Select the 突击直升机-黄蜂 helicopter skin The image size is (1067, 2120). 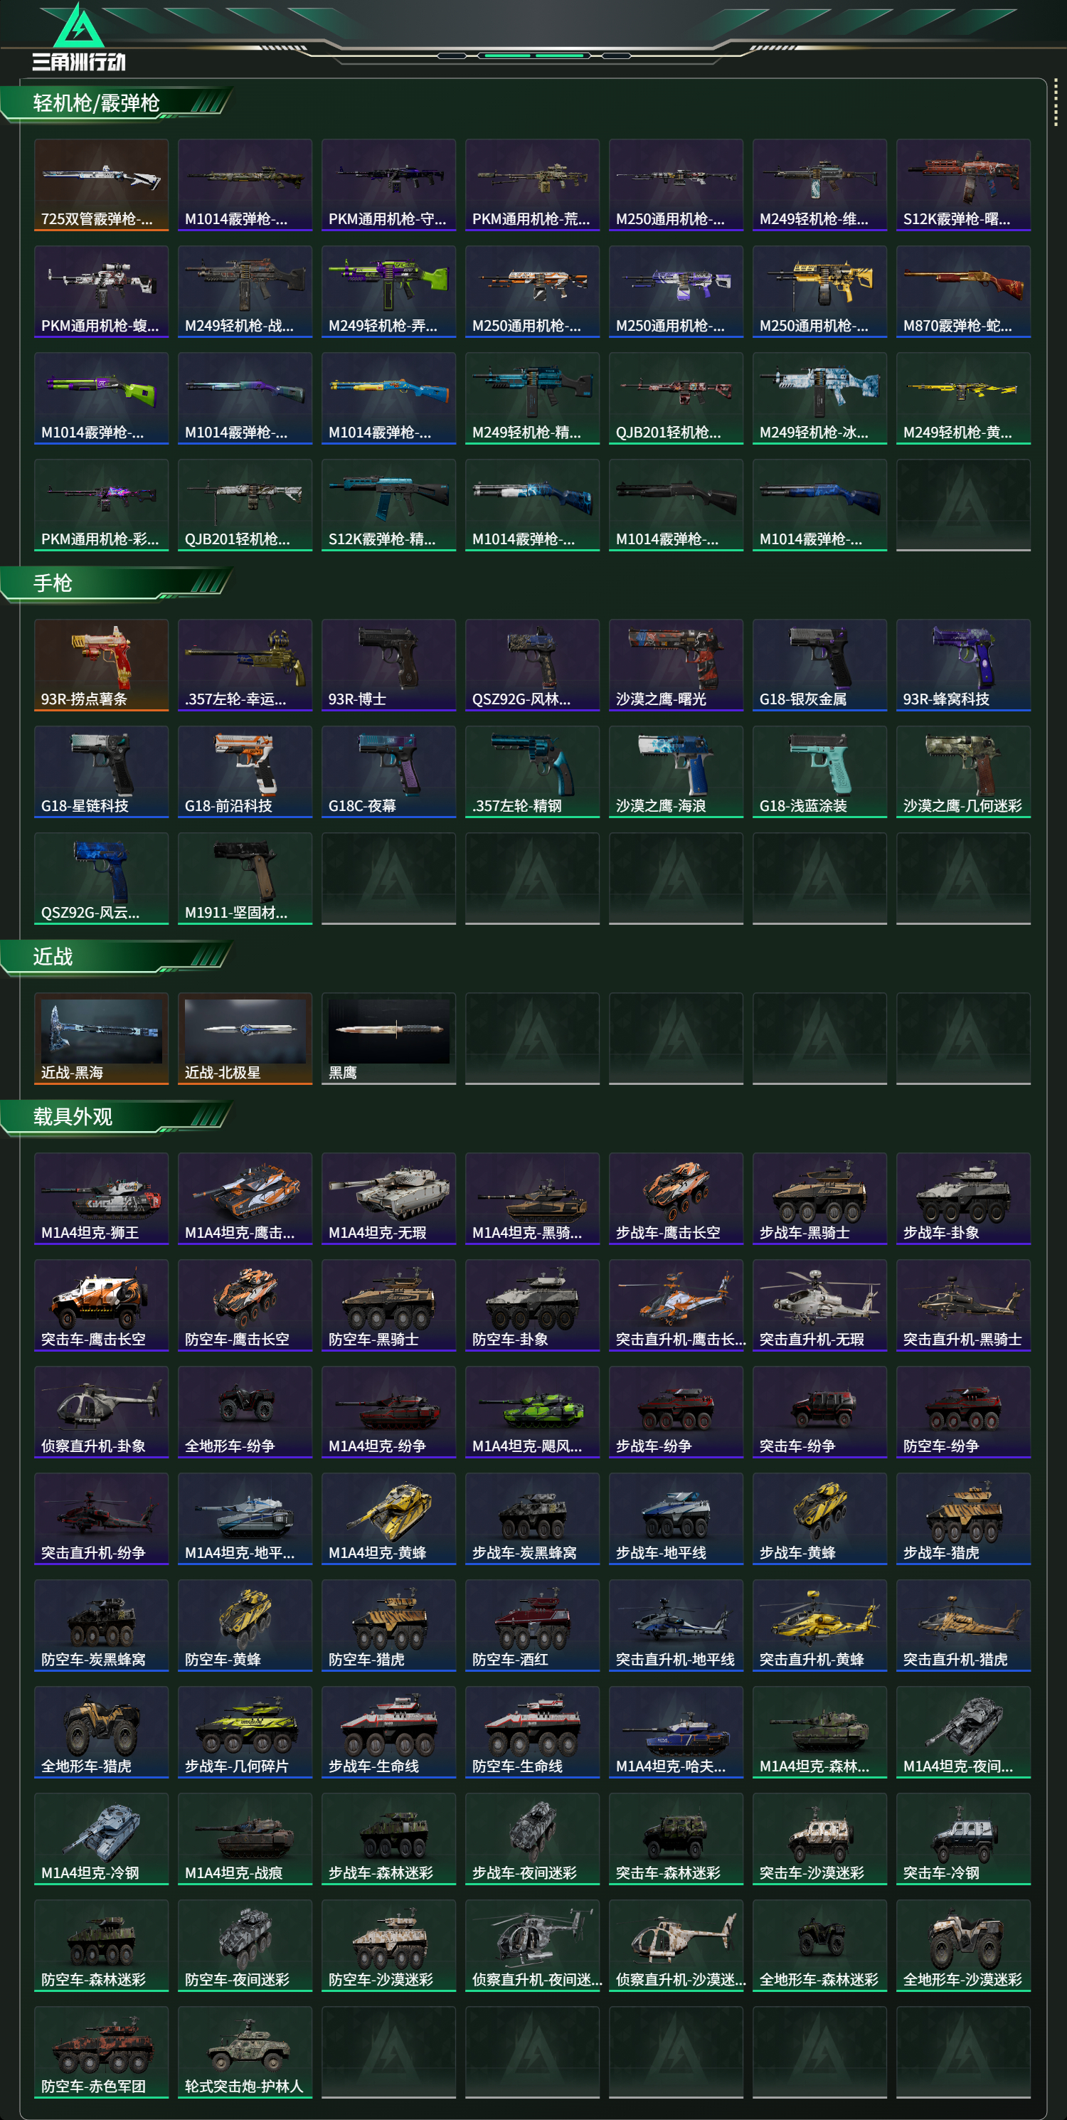pos(819,1625)
